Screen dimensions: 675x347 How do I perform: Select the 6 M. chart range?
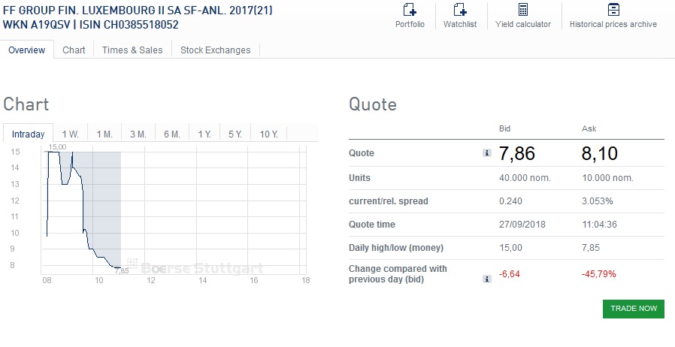click(172, 134)
